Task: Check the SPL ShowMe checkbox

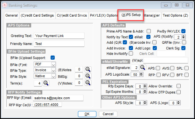Action: (186, 68)
